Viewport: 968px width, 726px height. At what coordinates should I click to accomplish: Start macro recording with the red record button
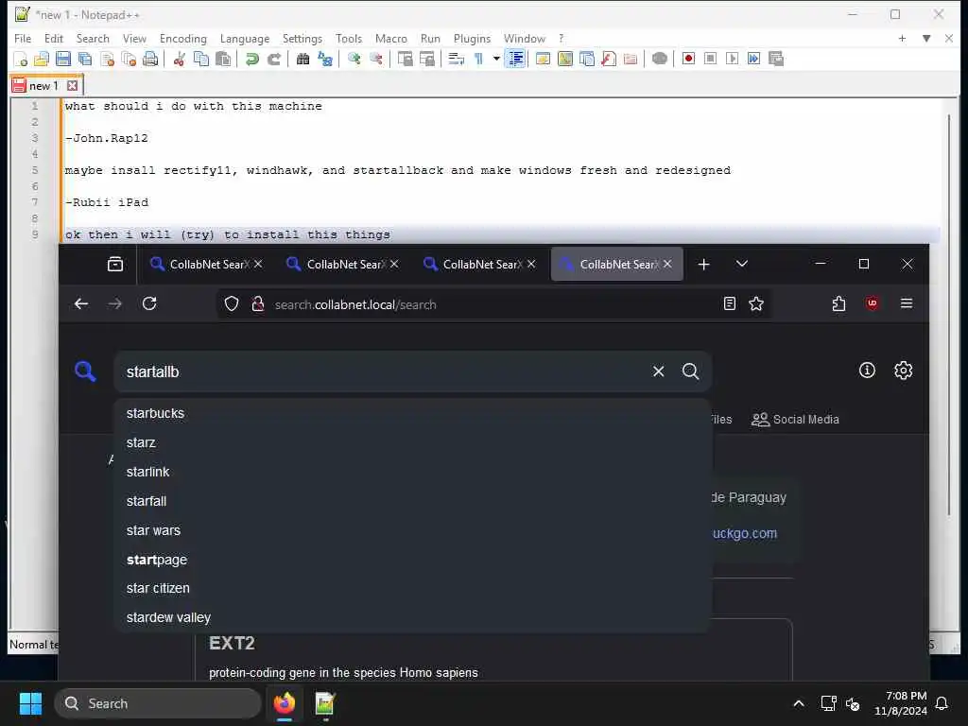pyautogui.click(x=688, y=60)
